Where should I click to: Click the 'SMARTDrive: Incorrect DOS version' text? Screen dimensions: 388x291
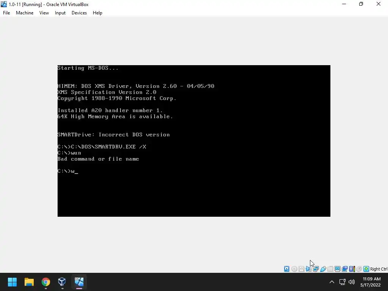[114, 135]
